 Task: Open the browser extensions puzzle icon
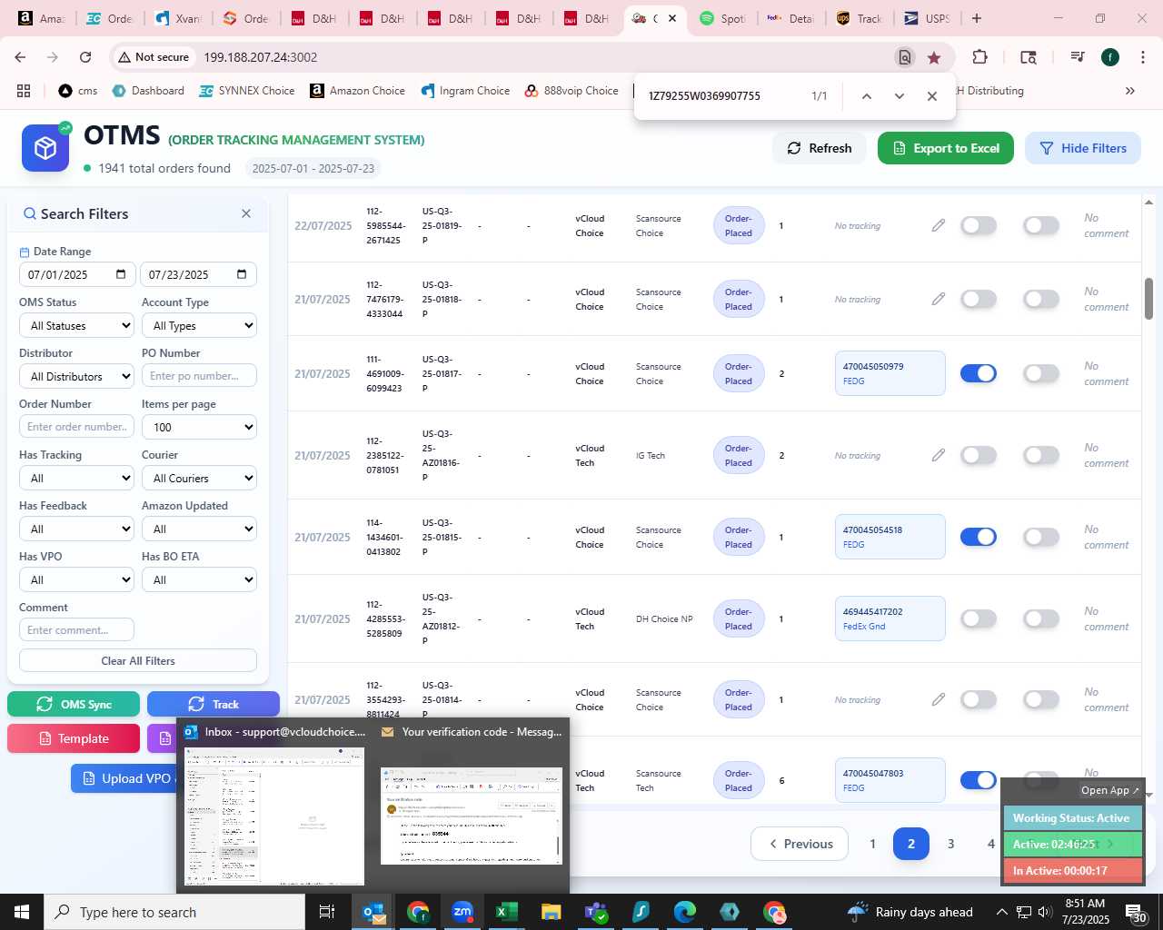coord(979,57)
